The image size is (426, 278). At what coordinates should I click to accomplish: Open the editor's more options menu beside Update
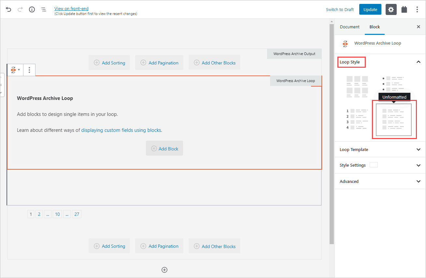pos(417,9)
